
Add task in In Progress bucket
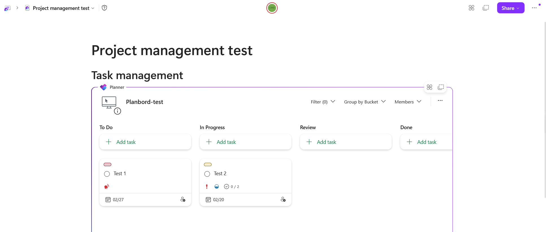(245, 142)
